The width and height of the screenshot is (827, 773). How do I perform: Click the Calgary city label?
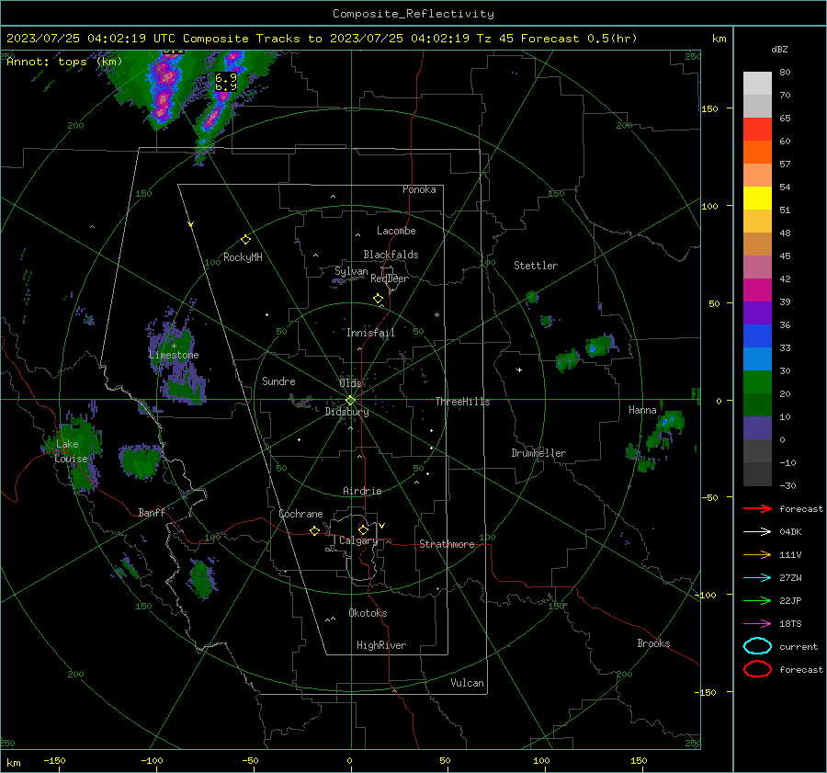(358, 540)
